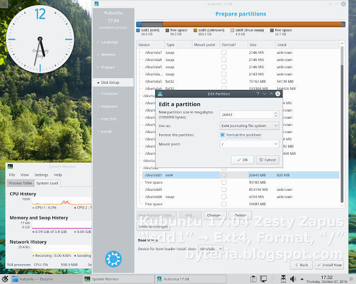Click the Edit Partition help question mark
The height and width of the screenshot is (284, 356).
tap(258, 94)
